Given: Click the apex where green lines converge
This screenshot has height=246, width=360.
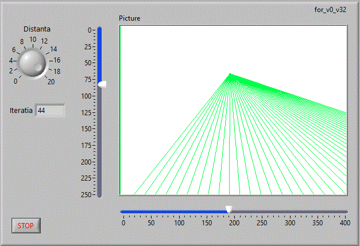Looking at the screenshot, I should pos(230,74).
